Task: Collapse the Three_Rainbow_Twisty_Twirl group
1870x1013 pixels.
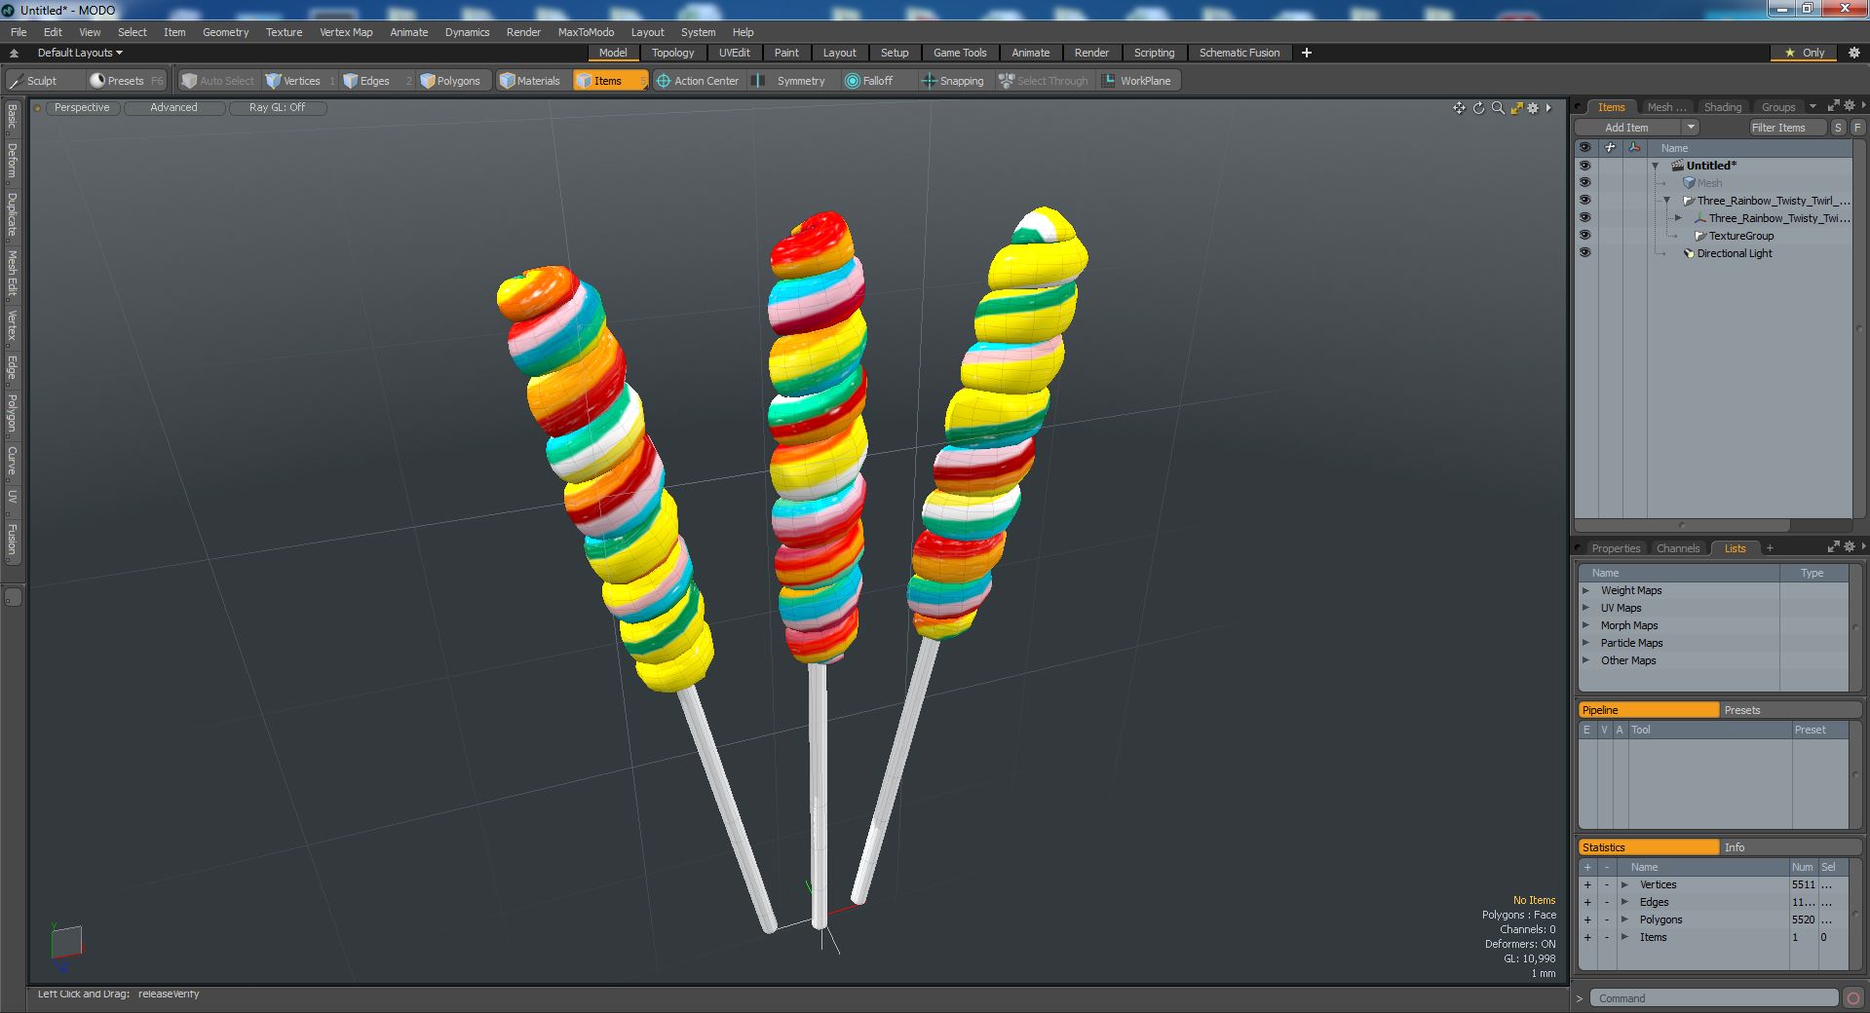Action: tap(1666, 201)
